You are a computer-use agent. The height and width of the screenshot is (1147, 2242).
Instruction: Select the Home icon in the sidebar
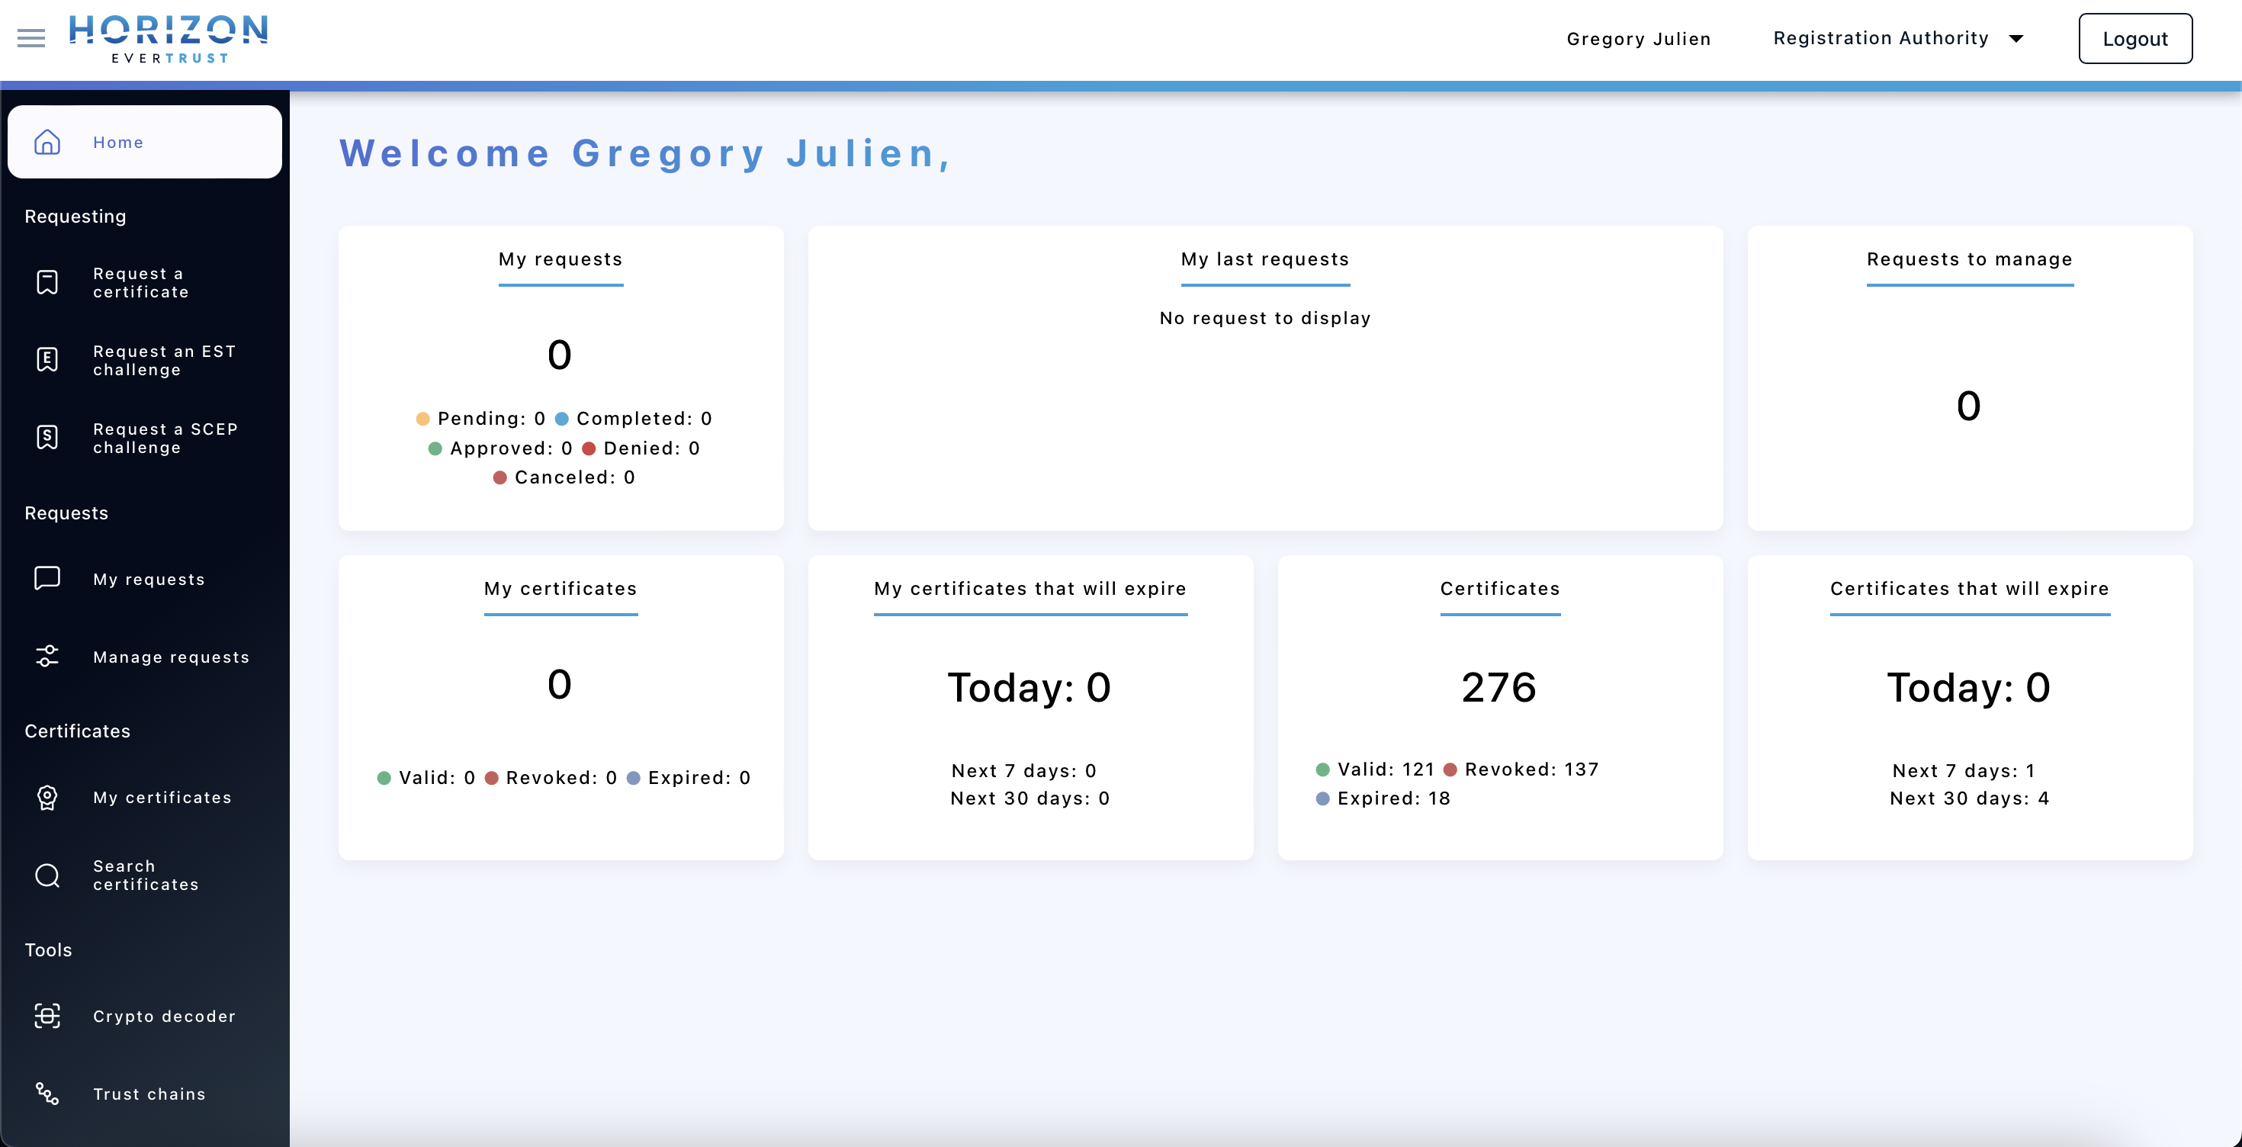point(47,142)
